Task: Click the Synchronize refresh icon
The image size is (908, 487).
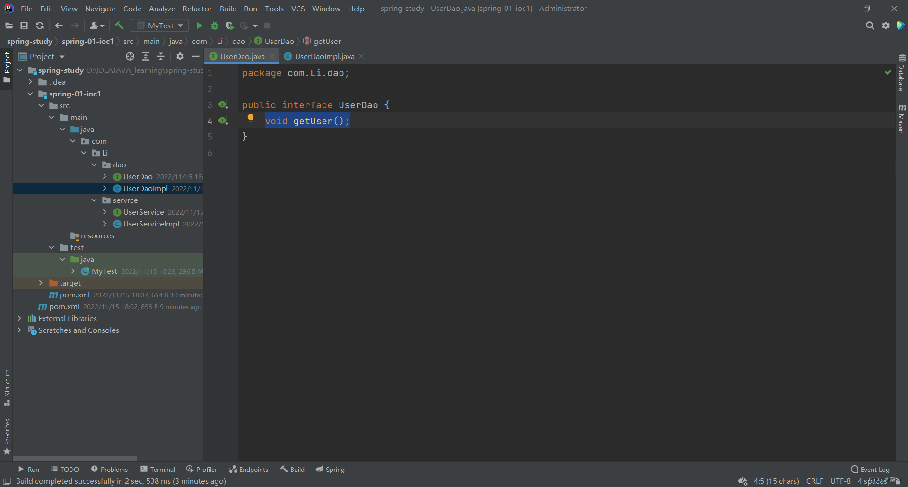Action: tap(40, 26)
